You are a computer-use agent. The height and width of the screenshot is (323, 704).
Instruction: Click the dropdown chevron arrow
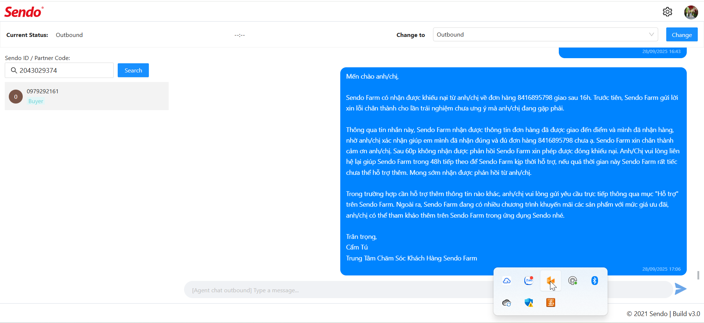pyautogui.click(x=652, y=34)
